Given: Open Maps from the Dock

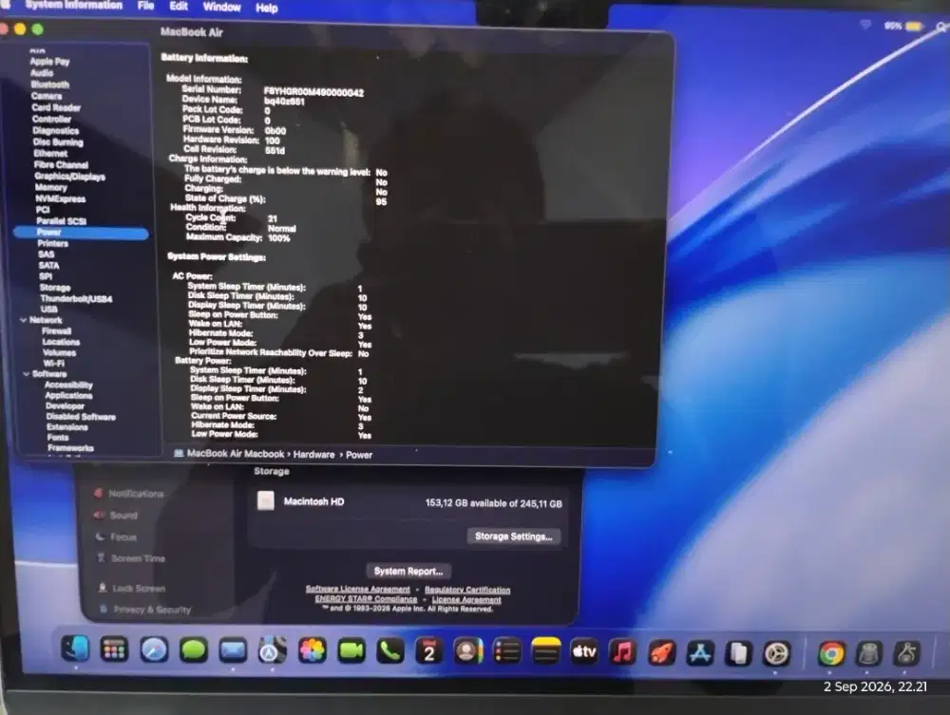Looking at the screenshot, I should click(x=272, y=652).
